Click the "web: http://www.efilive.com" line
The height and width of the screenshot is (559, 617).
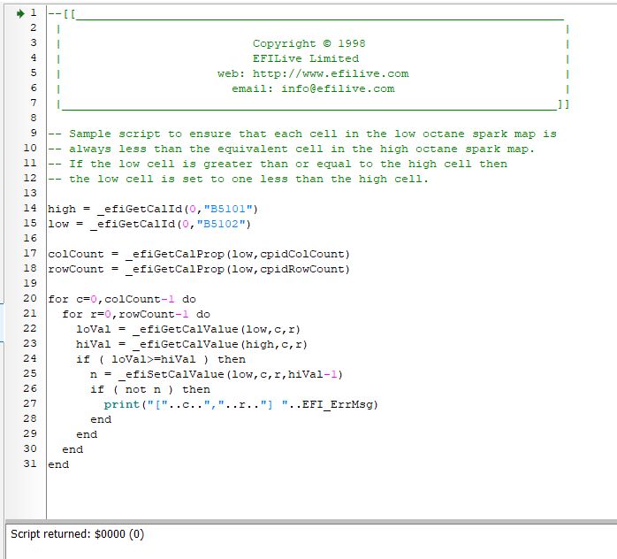[x=313, y=73]
